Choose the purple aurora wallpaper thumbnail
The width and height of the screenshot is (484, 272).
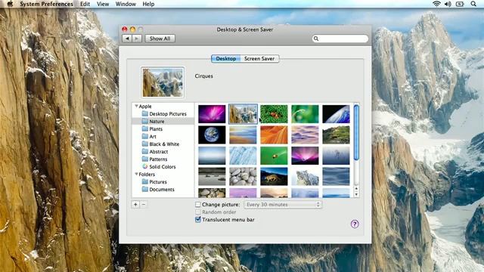(212, 114)
